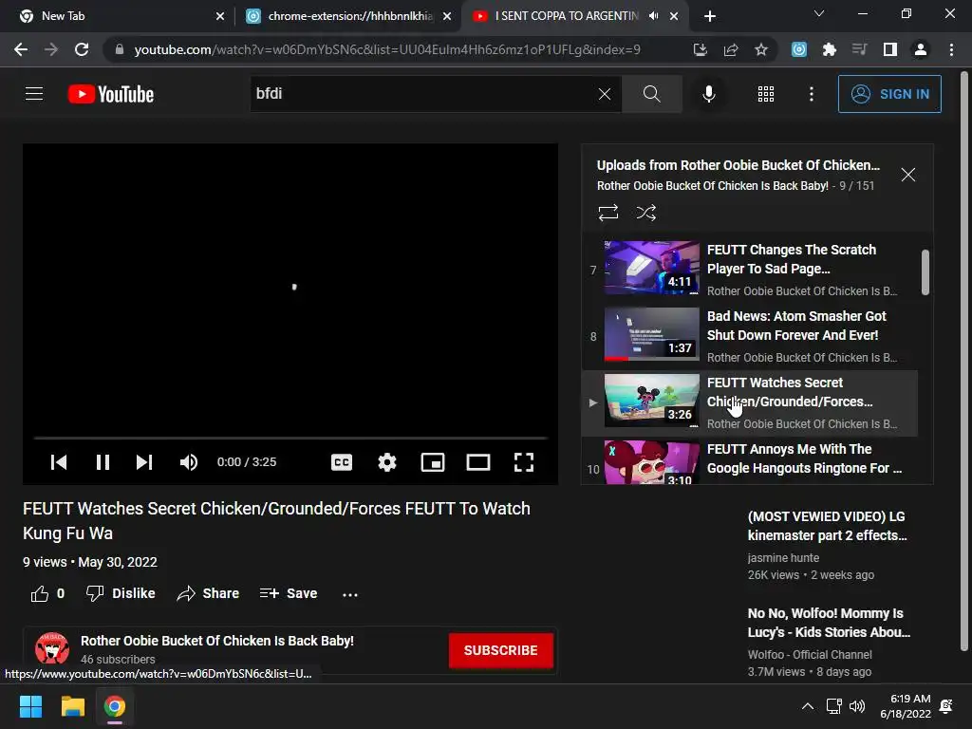Viewport: 972px width, 729px height.
Task: Skip to the next video
Action: pyautogui.click(x=144, y=462)
